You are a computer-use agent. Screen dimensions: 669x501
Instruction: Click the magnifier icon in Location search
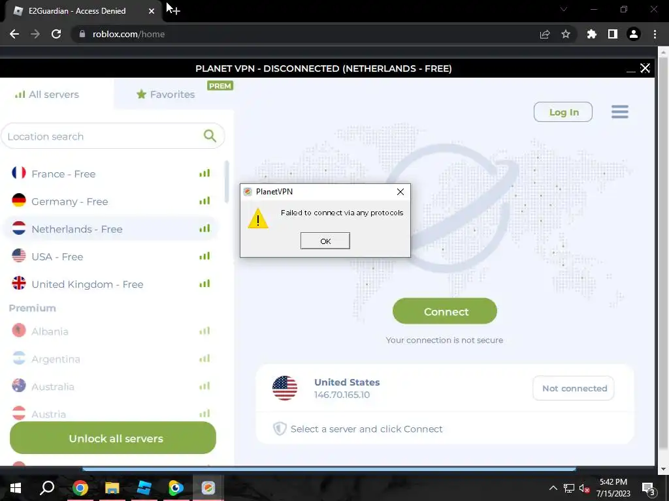pos(210,136)
